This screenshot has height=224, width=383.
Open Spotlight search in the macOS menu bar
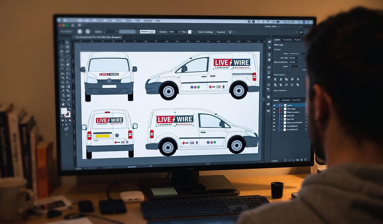299,22
